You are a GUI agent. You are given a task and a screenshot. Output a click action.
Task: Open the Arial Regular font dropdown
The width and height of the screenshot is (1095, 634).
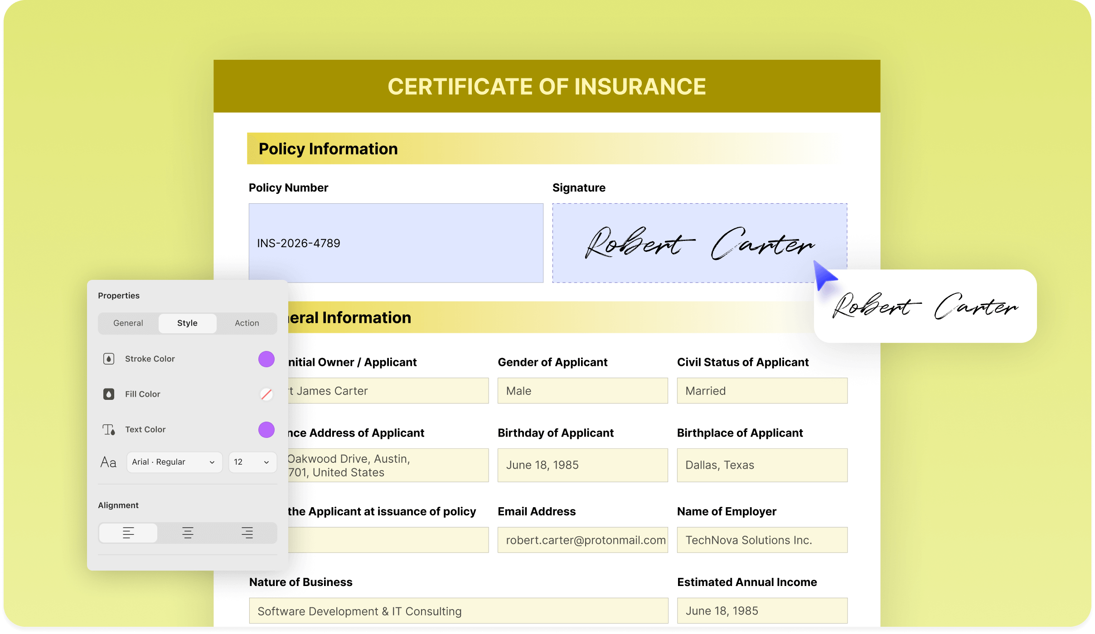coord(174,462)
